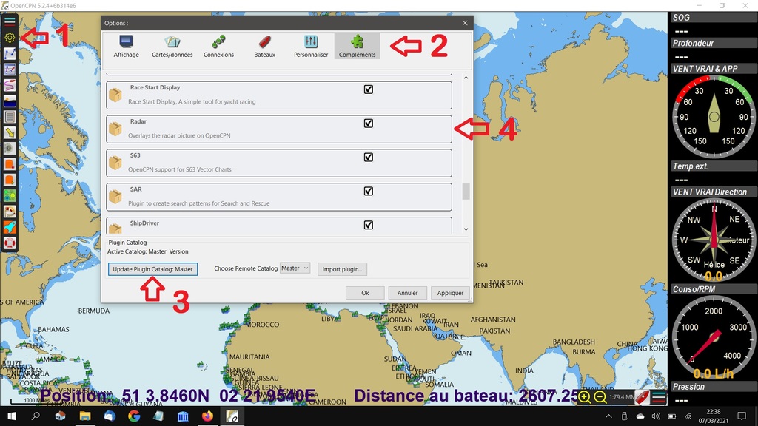The image size is (758, 426).
Task: Open Google Chrome from the taskbar
Action: coord(134,416)
